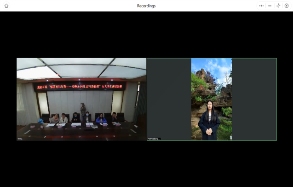Click the red LED banner in the meeting room
This screenshot has height=187, width=293.
pos(80,86)
